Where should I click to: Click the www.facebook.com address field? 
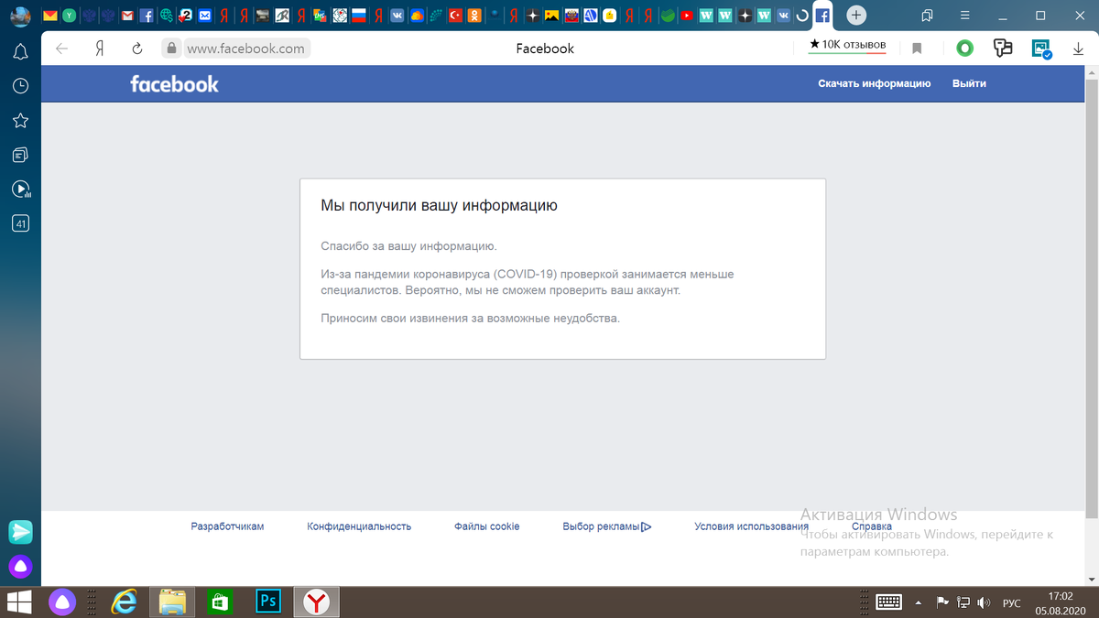(x=246, y=49)
